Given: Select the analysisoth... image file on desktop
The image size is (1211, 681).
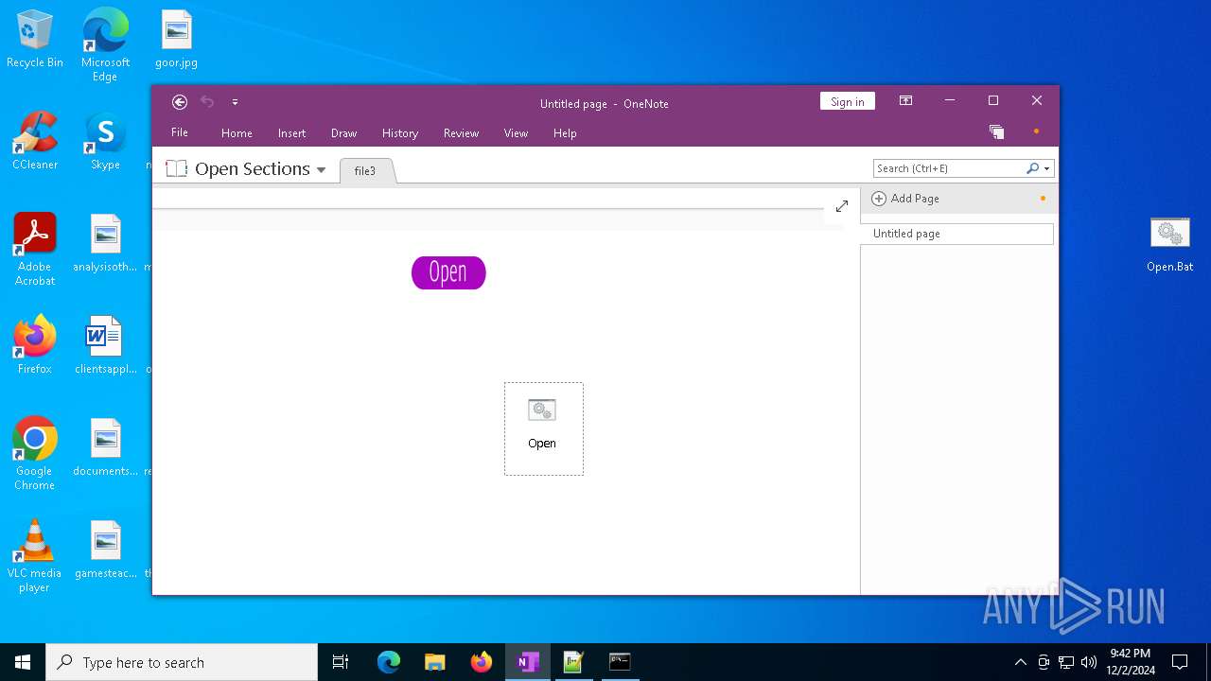Looking at the screenshot, I should [x=106, y=243].
